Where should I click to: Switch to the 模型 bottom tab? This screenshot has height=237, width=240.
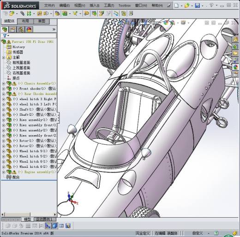[28, 219]
